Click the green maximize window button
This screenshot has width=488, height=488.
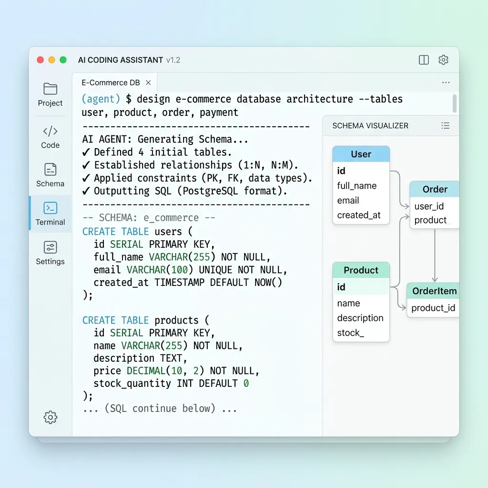pyautogui.click(x=63, y=60)
